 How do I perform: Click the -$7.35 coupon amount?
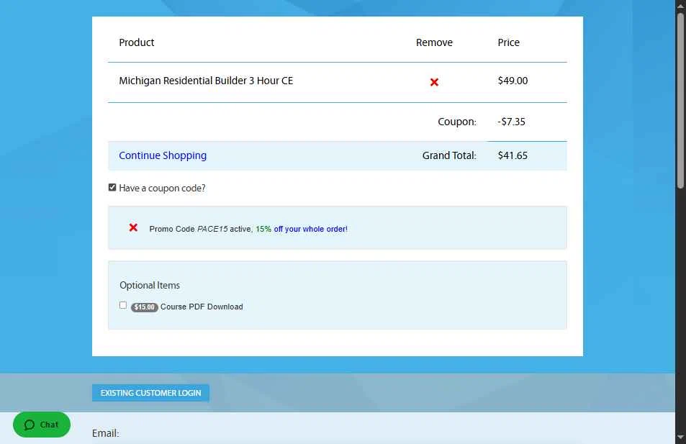[511, 122]
